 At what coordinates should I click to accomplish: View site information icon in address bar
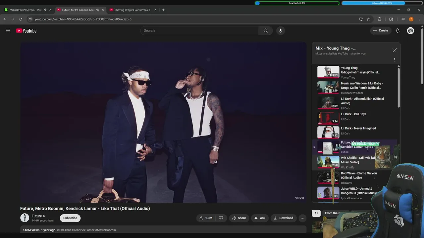coord(30,19)
